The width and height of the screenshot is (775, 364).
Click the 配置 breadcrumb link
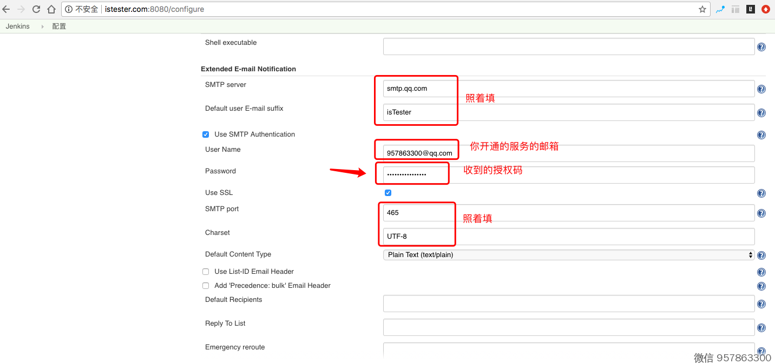click(59, 26)
